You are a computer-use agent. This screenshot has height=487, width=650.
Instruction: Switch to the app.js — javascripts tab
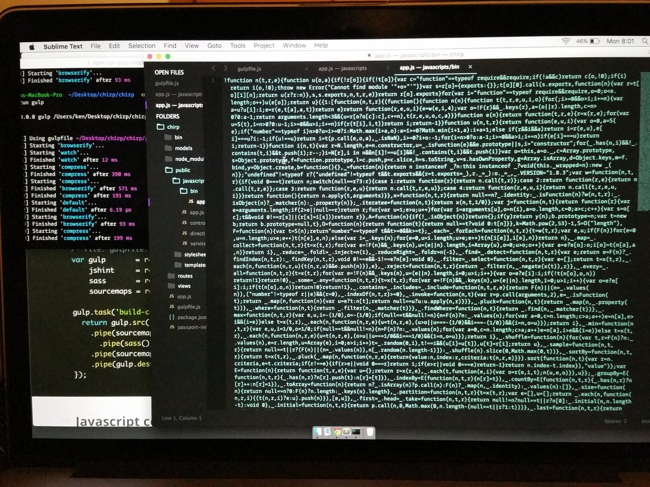coord(342,69)
